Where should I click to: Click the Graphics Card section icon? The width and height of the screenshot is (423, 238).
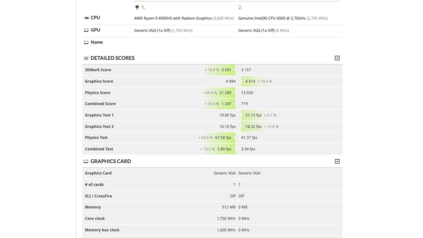86,161
